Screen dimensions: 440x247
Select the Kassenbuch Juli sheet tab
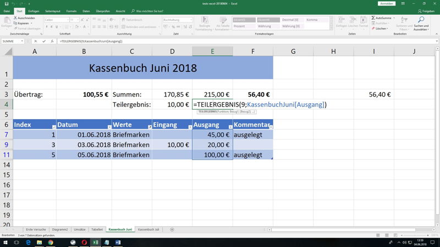coord(148,229)
